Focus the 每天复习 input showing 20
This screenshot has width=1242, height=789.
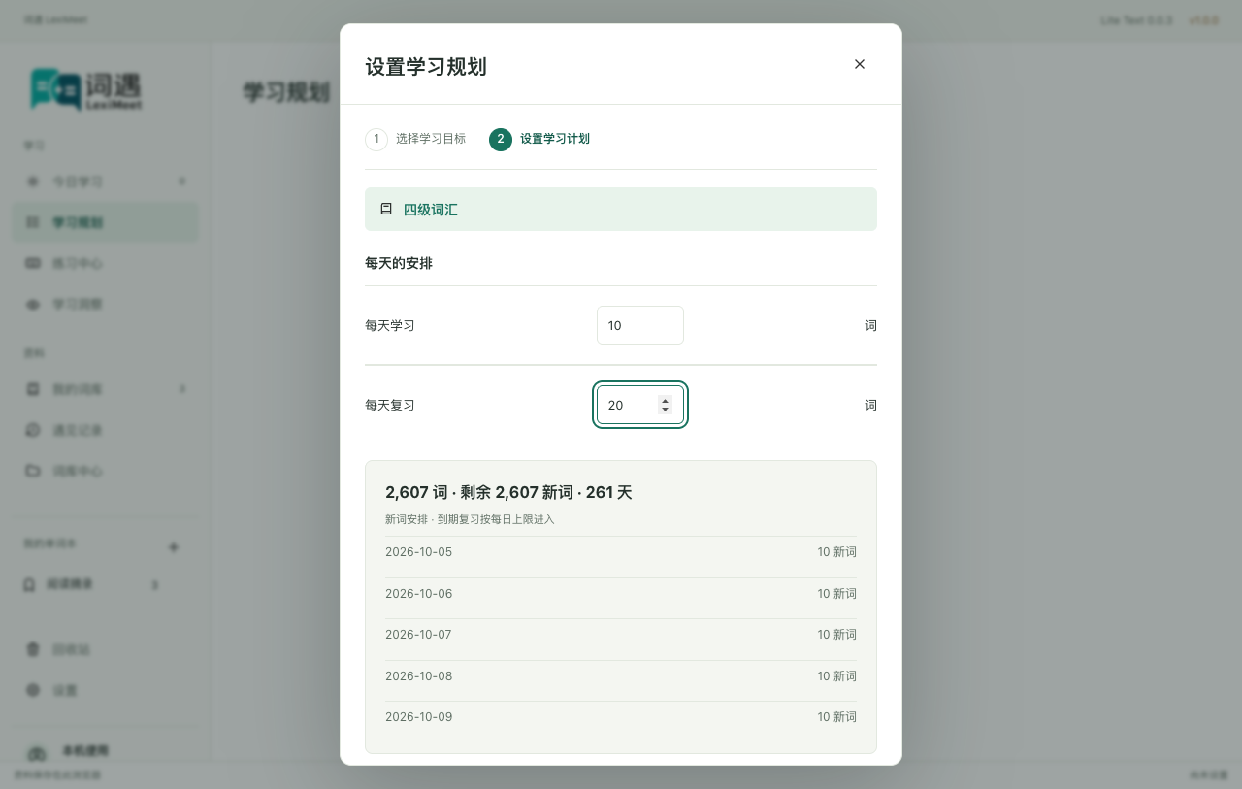[640, 405]
